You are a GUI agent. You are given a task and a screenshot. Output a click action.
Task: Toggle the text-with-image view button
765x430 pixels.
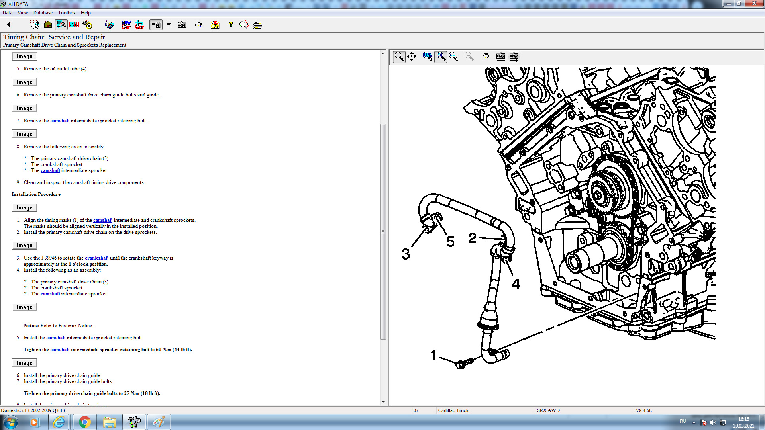click(x=156, y=25)
